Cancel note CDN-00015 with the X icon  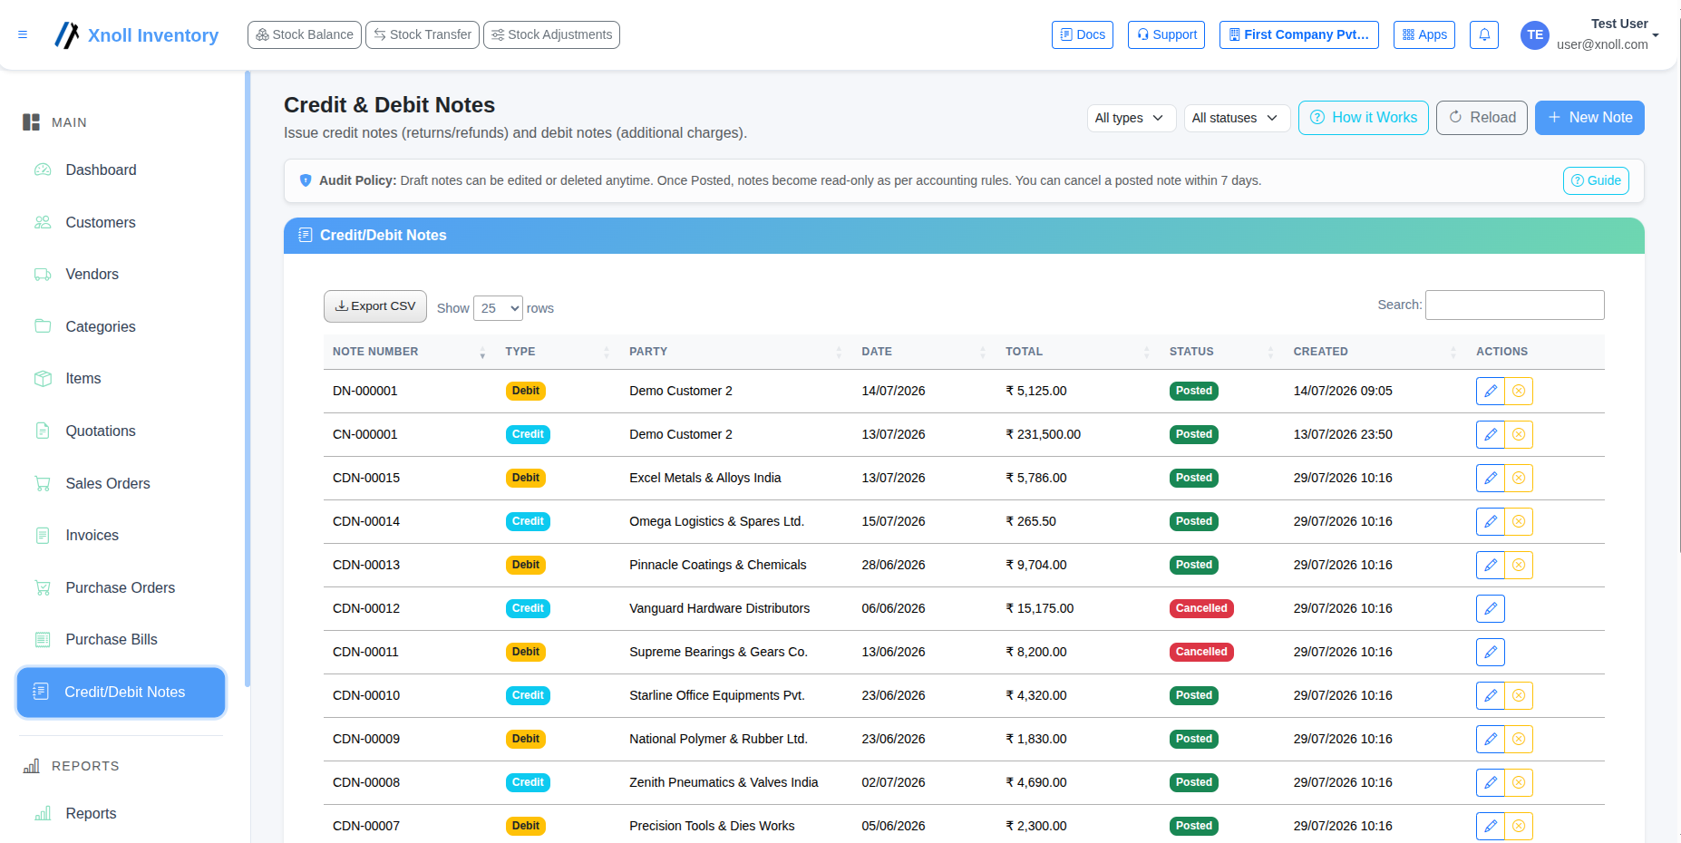pyautogui.click(x=1519, y=478)
